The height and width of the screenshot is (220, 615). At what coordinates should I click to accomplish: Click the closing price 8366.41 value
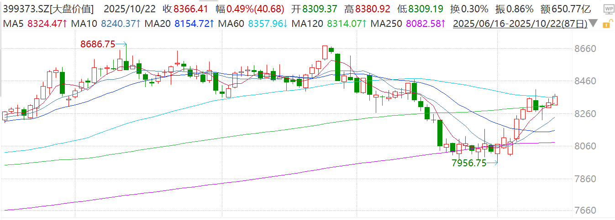[x=194, y=9]
